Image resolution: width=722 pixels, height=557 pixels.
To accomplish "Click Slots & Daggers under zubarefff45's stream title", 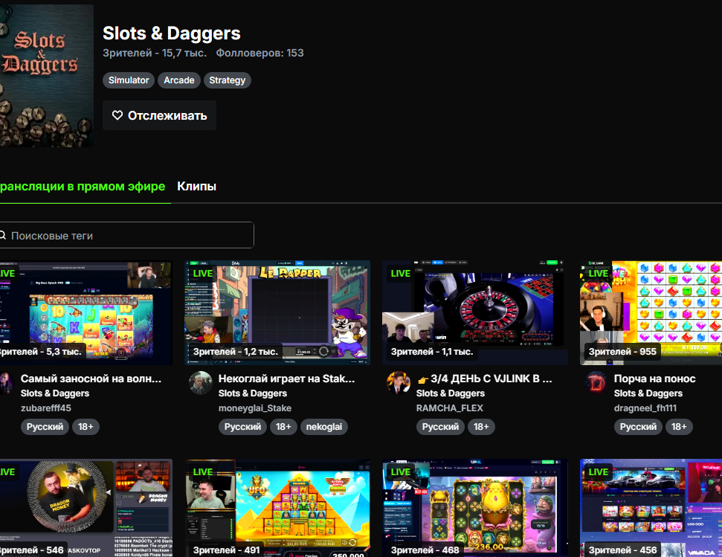I will coord(55,393).
